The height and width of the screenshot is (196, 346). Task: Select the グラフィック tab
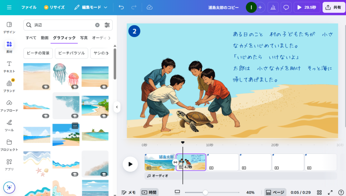click(x=64, y=38)
